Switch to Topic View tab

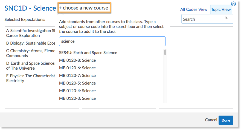coord(221,10)
